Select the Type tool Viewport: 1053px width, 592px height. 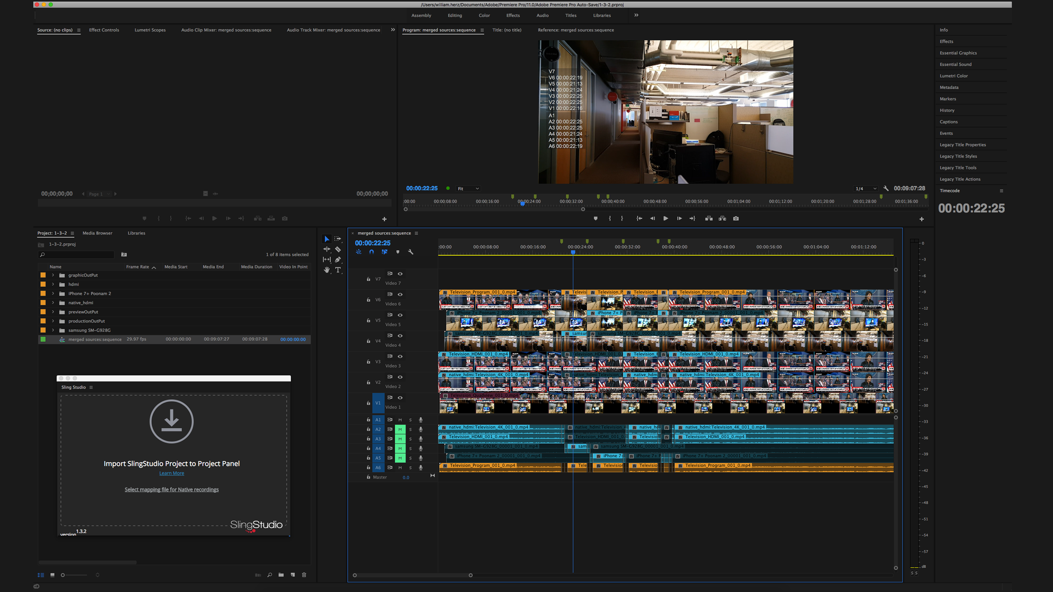338,270
